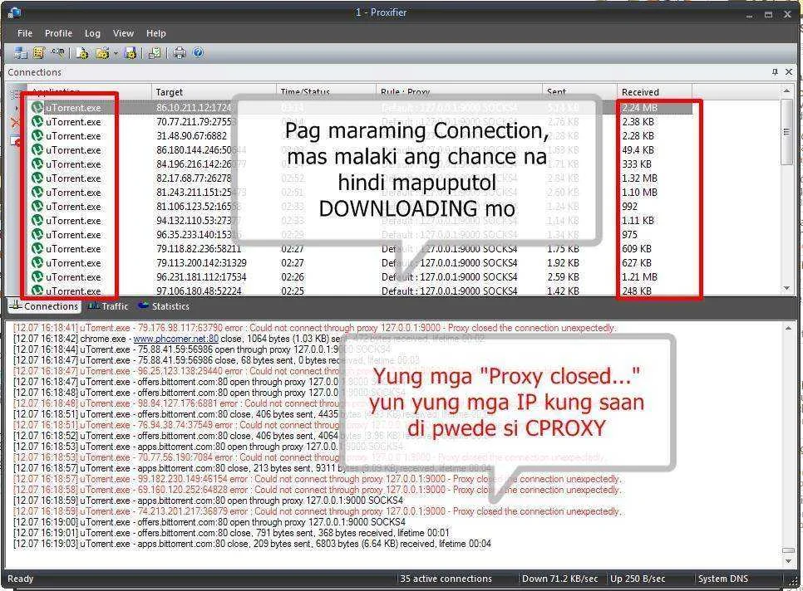Sort by the Target column header

pyautogui.click(x=214, y=92)
